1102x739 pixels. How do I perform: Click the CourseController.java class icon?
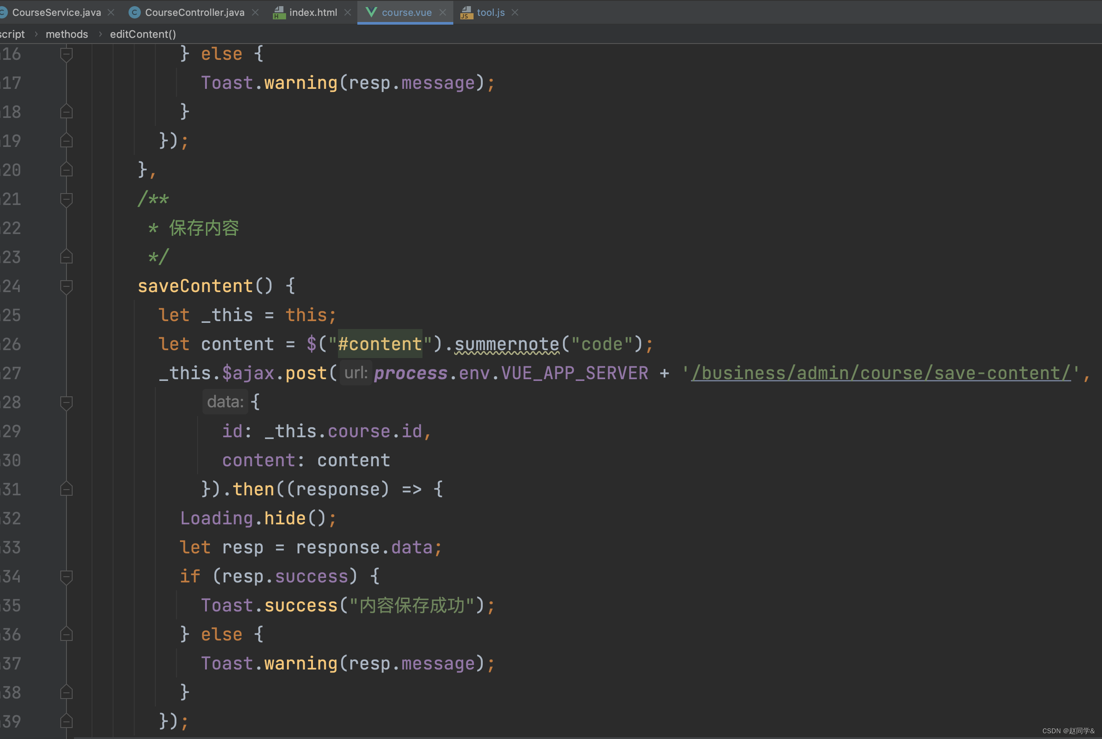tap(134, 13)
